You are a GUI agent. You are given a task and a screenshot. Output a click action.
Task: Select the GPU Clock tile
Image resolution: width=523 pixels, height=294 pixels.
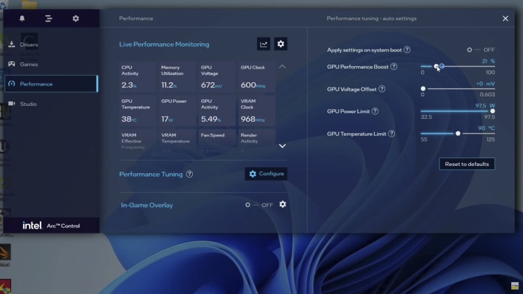pos(256,76)
